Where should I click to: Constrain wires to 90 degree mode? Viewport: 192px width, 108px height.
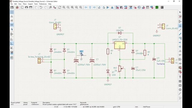[x=12, y=43]
